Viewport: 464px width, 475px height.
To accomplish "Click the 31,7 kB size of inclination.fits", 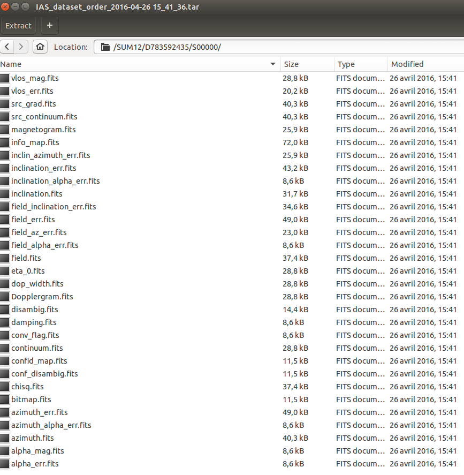I will click(295, 194).
